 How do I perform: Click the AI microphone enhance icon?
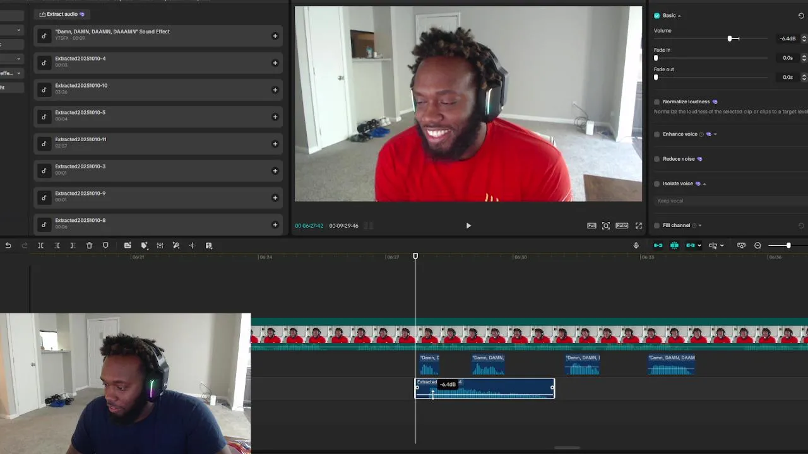176,245
